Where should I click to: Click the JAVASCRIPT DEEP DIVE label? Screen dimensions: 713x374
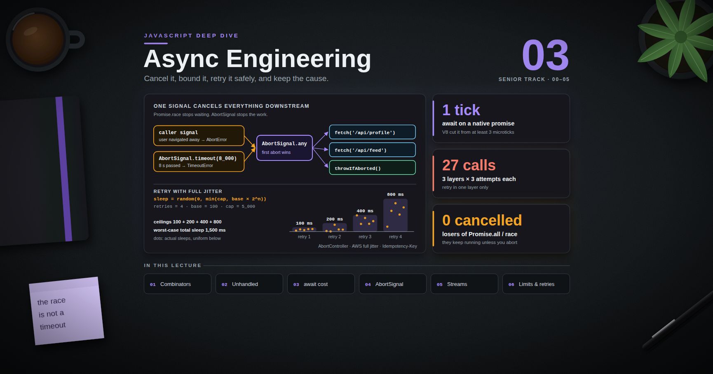(191, 35)
